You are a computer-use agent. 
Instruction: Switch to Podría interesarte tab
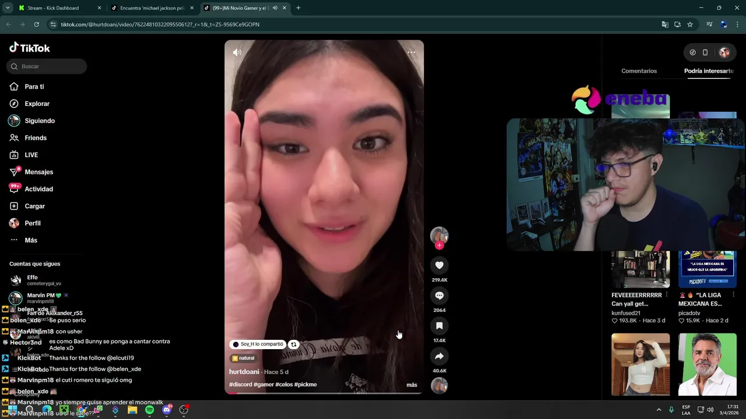[709, 71]
